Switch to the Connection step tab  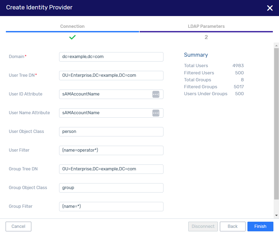coord(72,26)
